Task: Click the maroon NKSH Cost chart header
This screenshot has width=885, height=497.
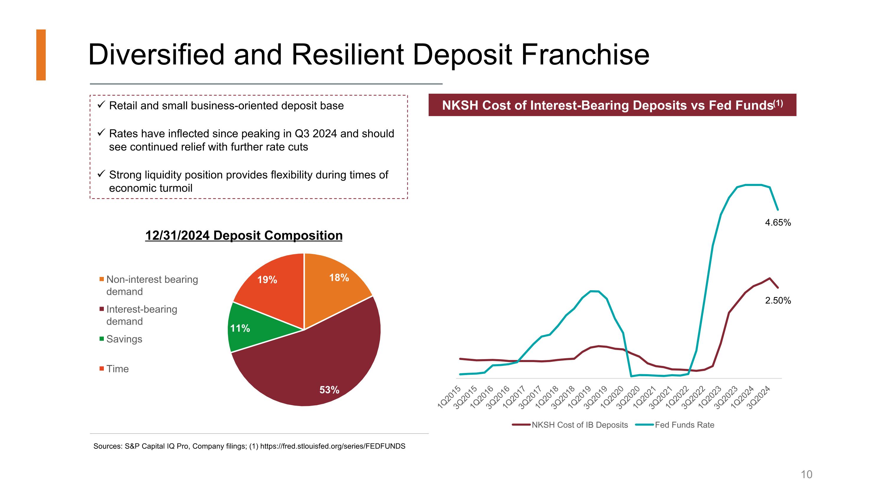Action: pos(612,105)
